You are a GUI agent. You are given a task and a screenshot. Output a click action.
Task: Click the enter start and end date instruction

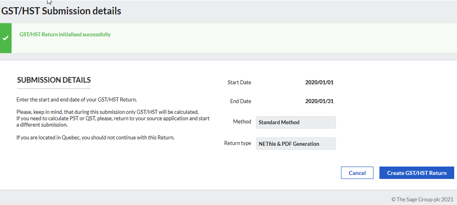(77, 99)
